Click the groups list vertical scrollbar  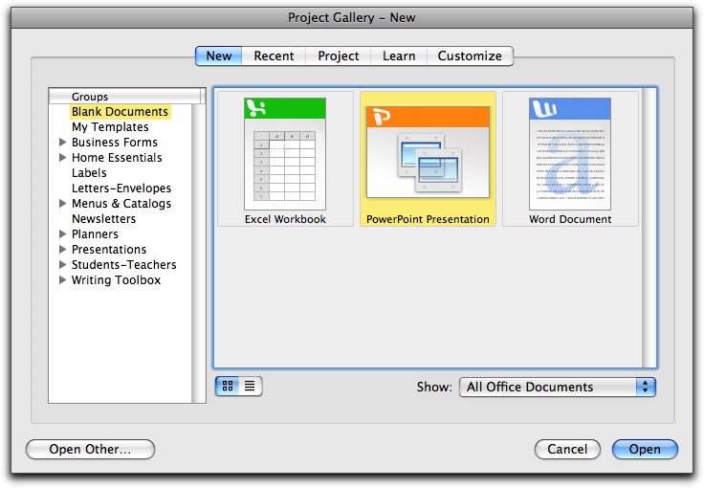pos(198,254)
